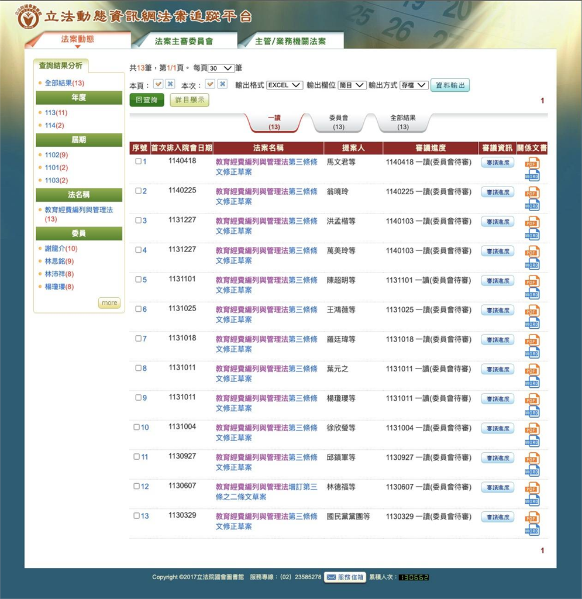
Task: Open Word document for row 7 羅廷瑋等
Action: [x=532, y=353]
